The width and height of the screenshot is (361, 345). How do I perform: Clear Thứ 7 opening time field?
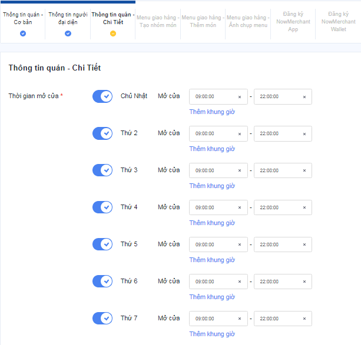(x=240, y=319)
